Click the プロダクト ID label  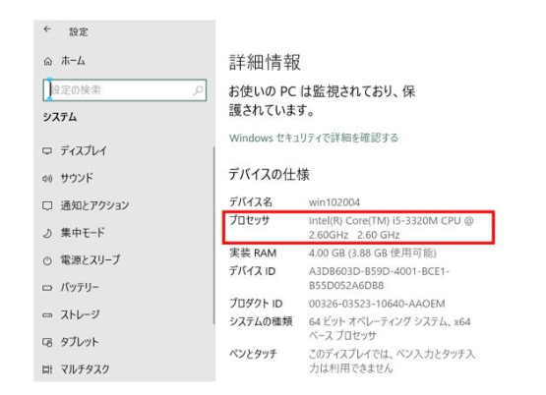(256, 304)
